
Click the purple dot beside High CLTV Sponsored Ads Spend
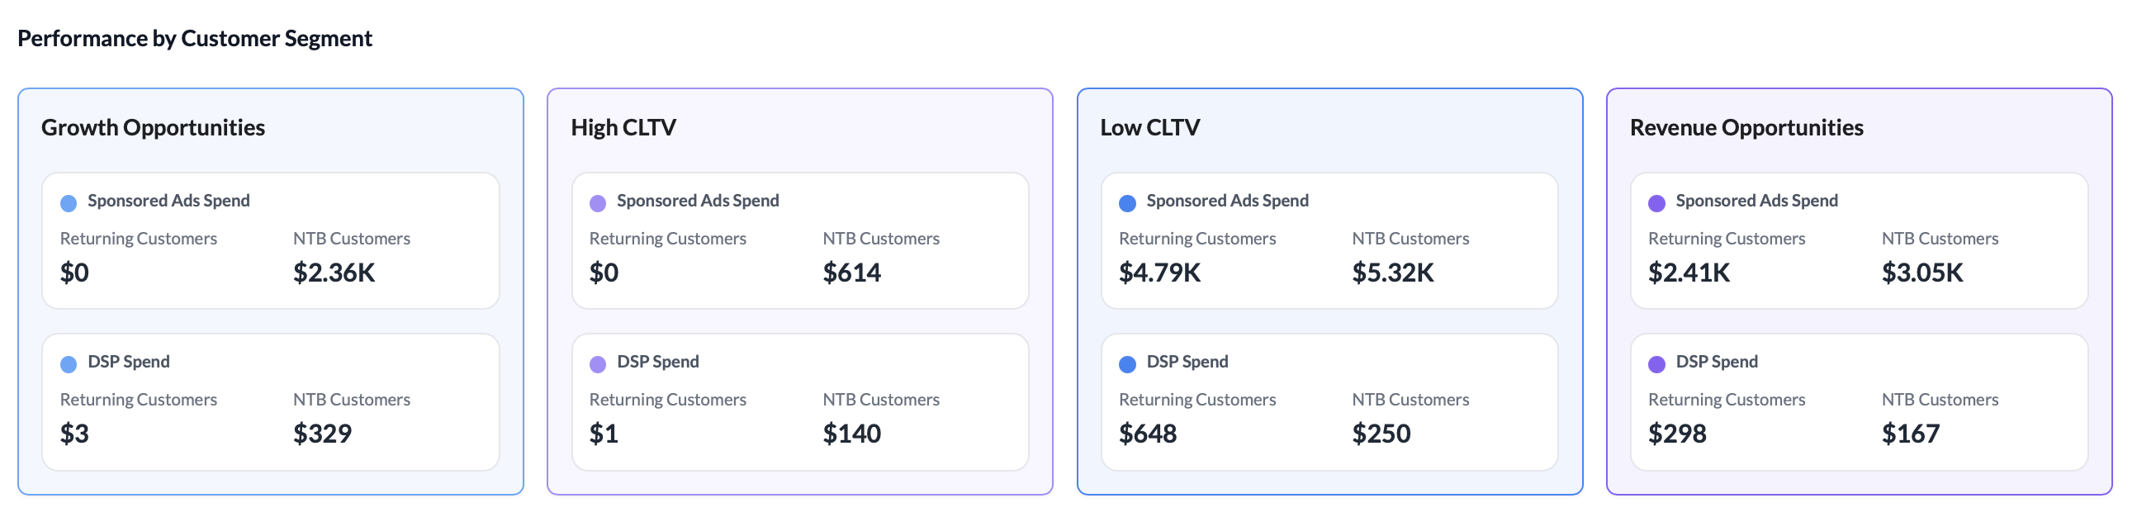pos(598,203)
